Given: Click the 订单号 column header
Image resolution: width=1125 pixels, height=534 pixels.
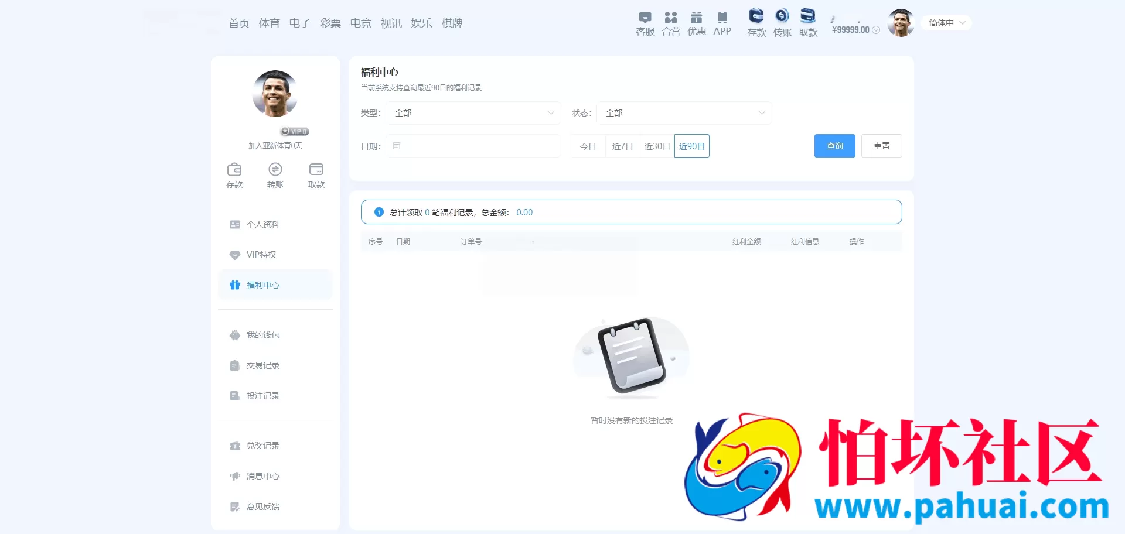Looking at the screenshot, I should pos(471,241).
